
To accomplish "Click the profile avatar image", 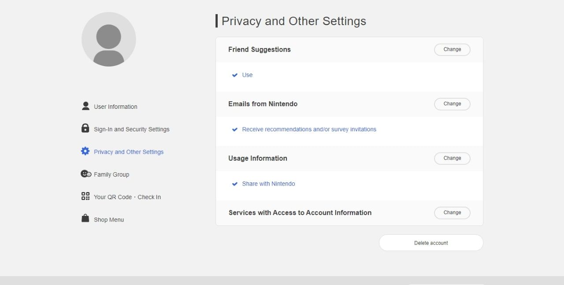I will [109, 39].
